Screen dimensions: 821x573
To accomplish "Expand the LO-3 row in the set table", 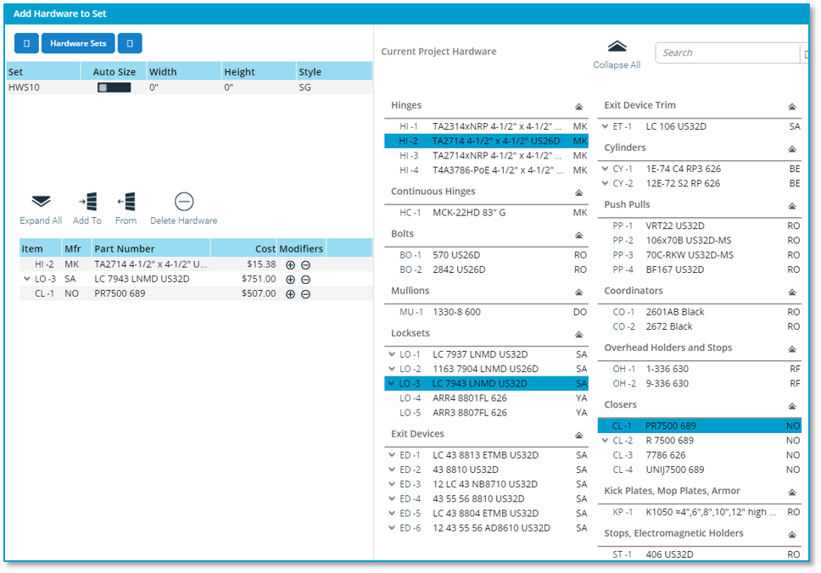I will click(x=26, y=279).
